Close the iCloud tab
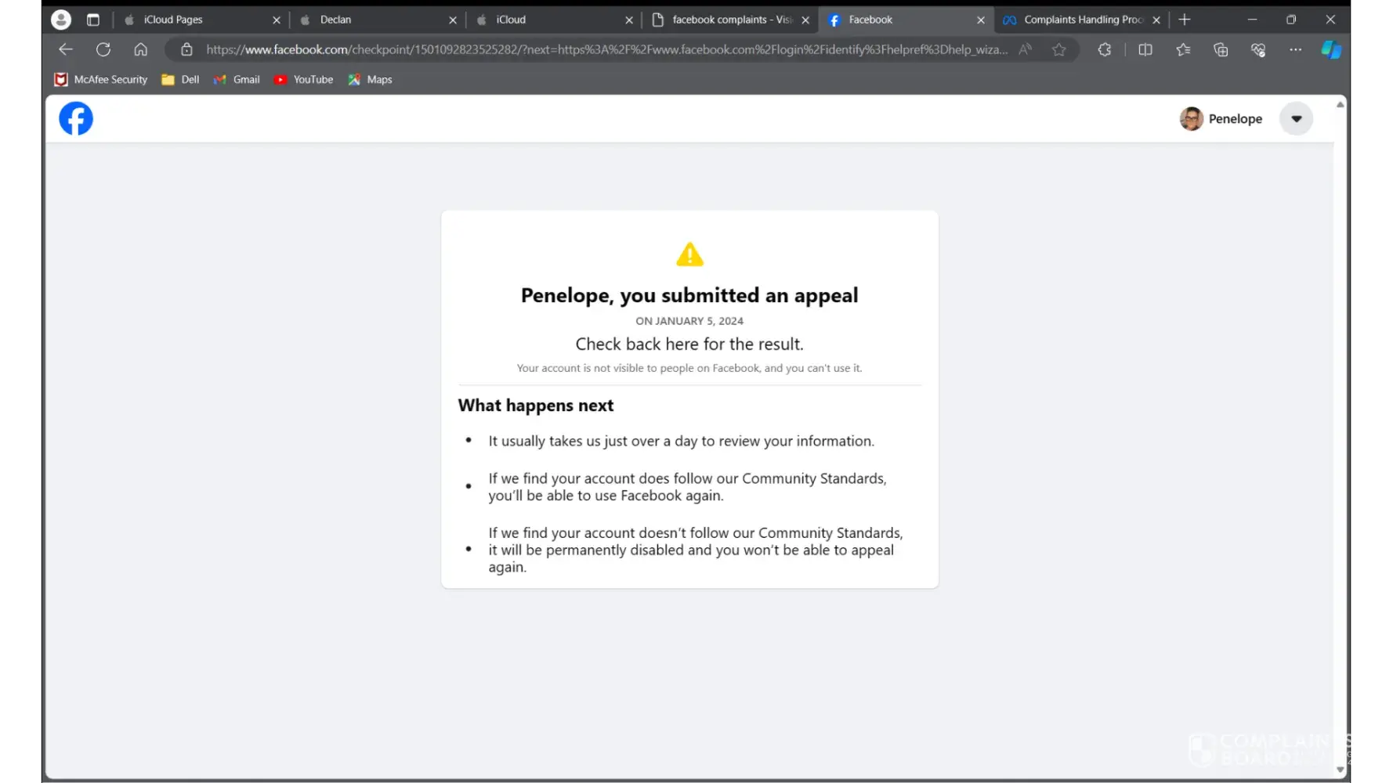 tap(629, 20)
